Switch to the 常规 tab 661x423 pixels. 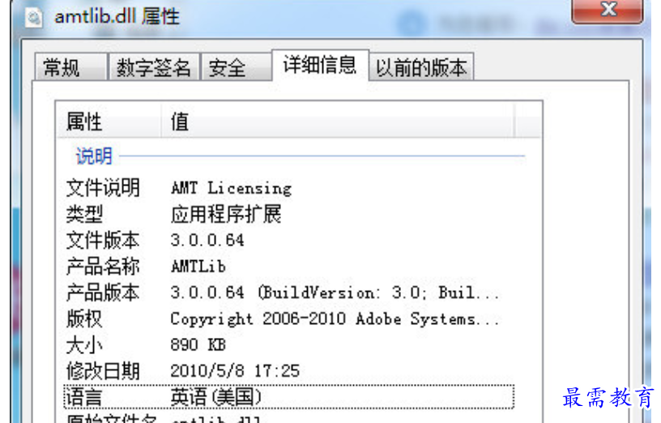tap(70, 67)
